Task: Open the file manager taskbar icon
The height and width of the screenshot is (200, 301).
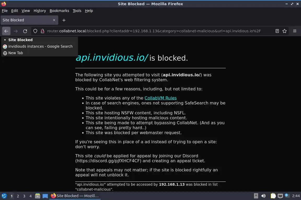Action: click(38, 196)
